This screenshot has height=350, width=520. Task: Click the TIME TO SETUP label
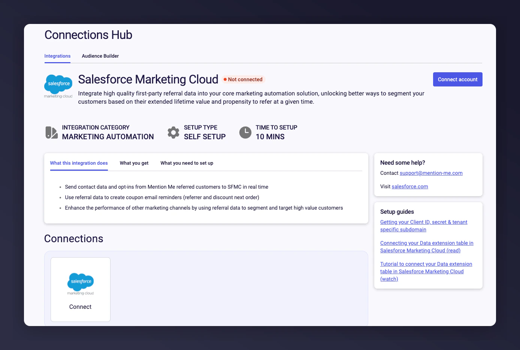pyautogui.click(x=276, y=127)
